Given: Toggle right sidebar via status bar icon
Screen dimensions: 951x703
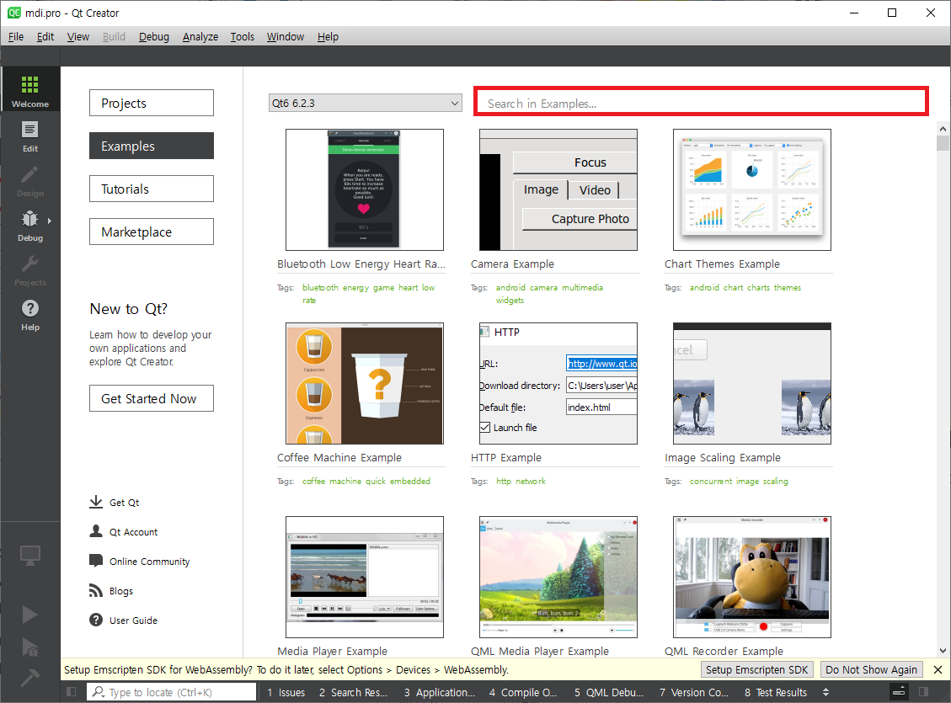Looking at the screenshot, I should coord(924,691).
